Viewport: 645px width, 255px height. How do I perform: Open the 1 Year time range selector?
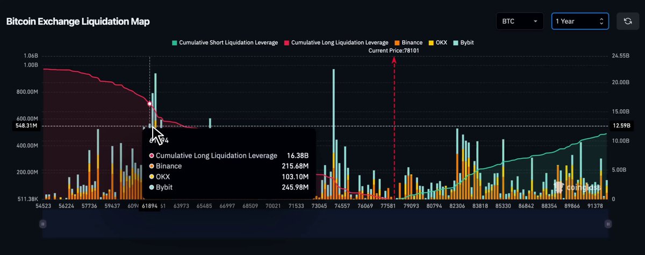click(x=580, y=21)
